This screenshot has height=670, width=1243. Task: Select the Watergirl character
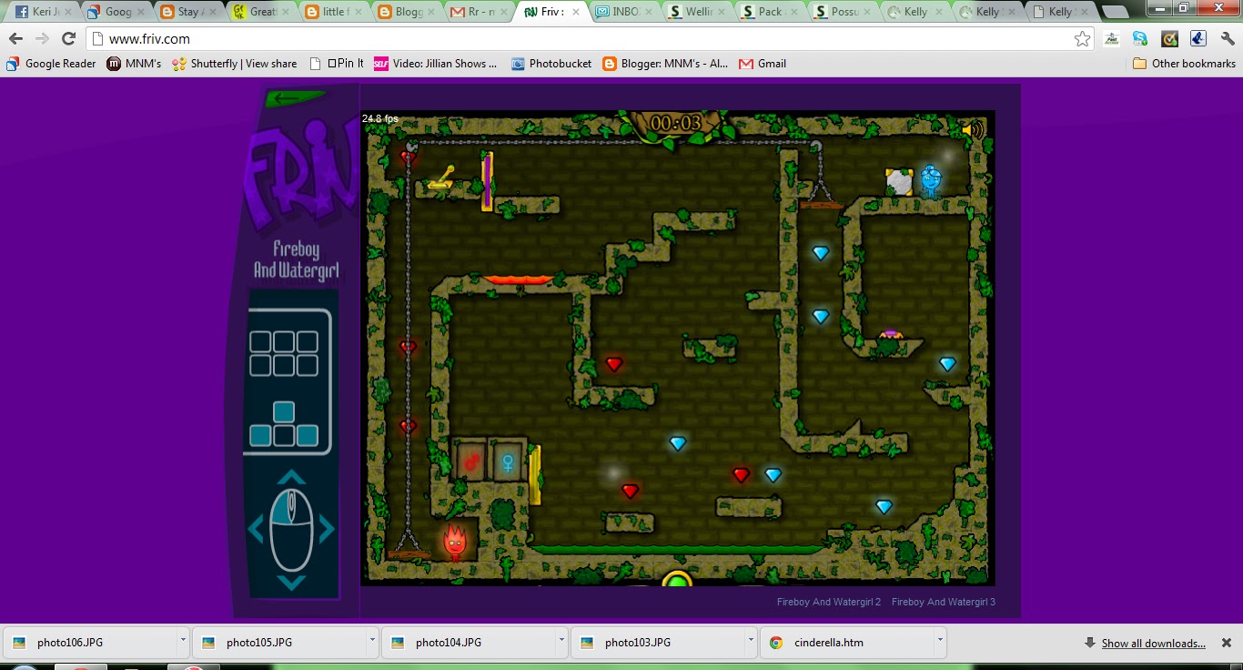click(x=929, y=181)
